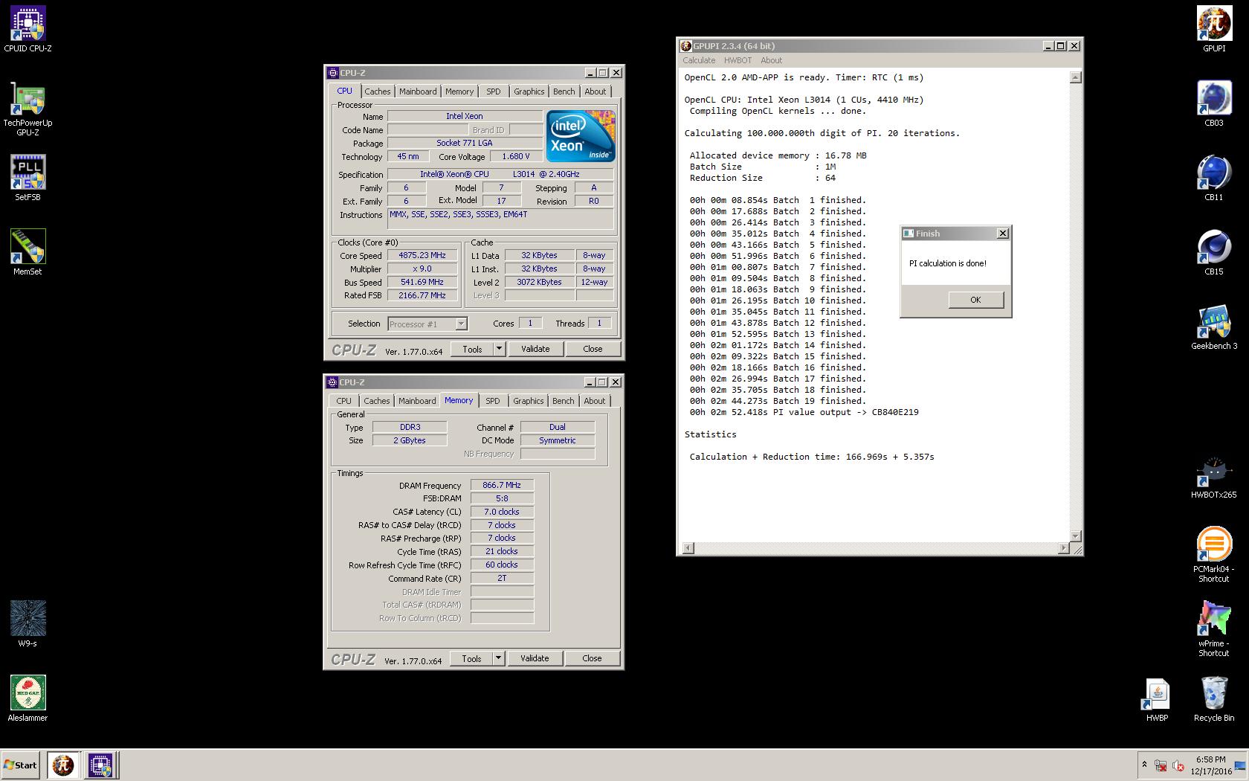Screen dimensions: 1249x781
Task: Open the Recycle Bin
Action: 1214,699
